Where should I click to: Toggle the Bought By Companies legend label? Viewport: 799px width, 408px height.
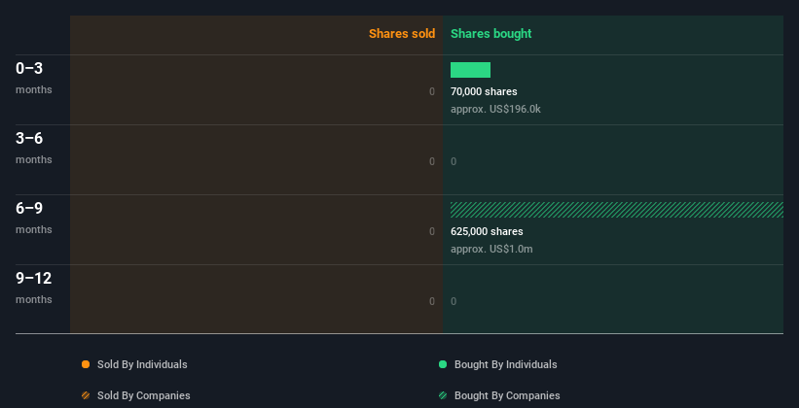507,395
